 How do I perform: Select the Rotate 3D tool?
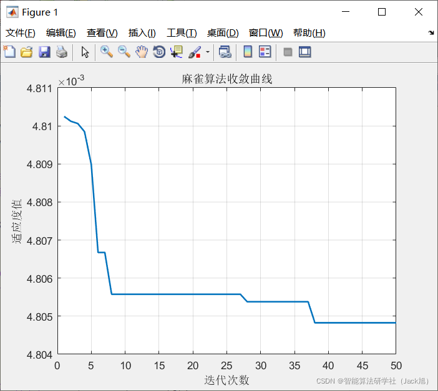(x=159, y=52)
